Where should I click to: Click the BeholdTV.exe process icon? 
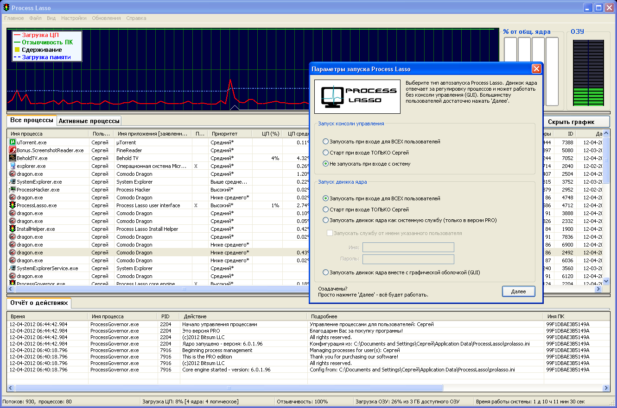pos(13,158)
